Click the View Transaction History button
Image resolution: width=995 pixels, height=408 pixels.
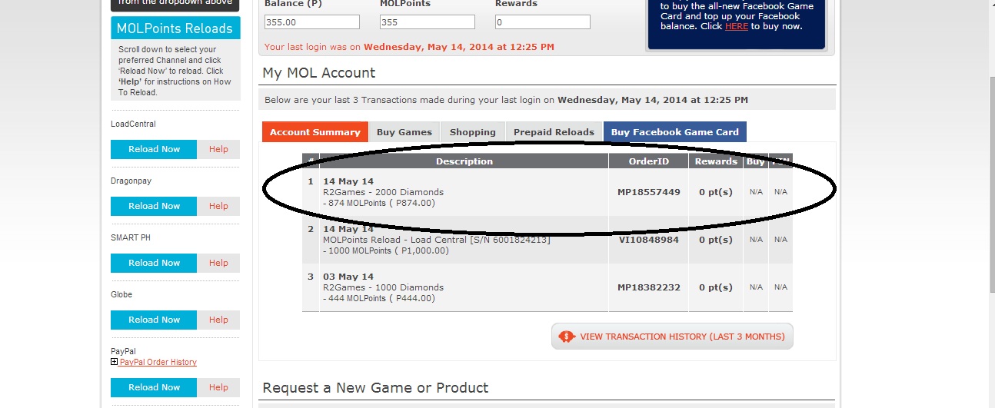pos(672,337)
